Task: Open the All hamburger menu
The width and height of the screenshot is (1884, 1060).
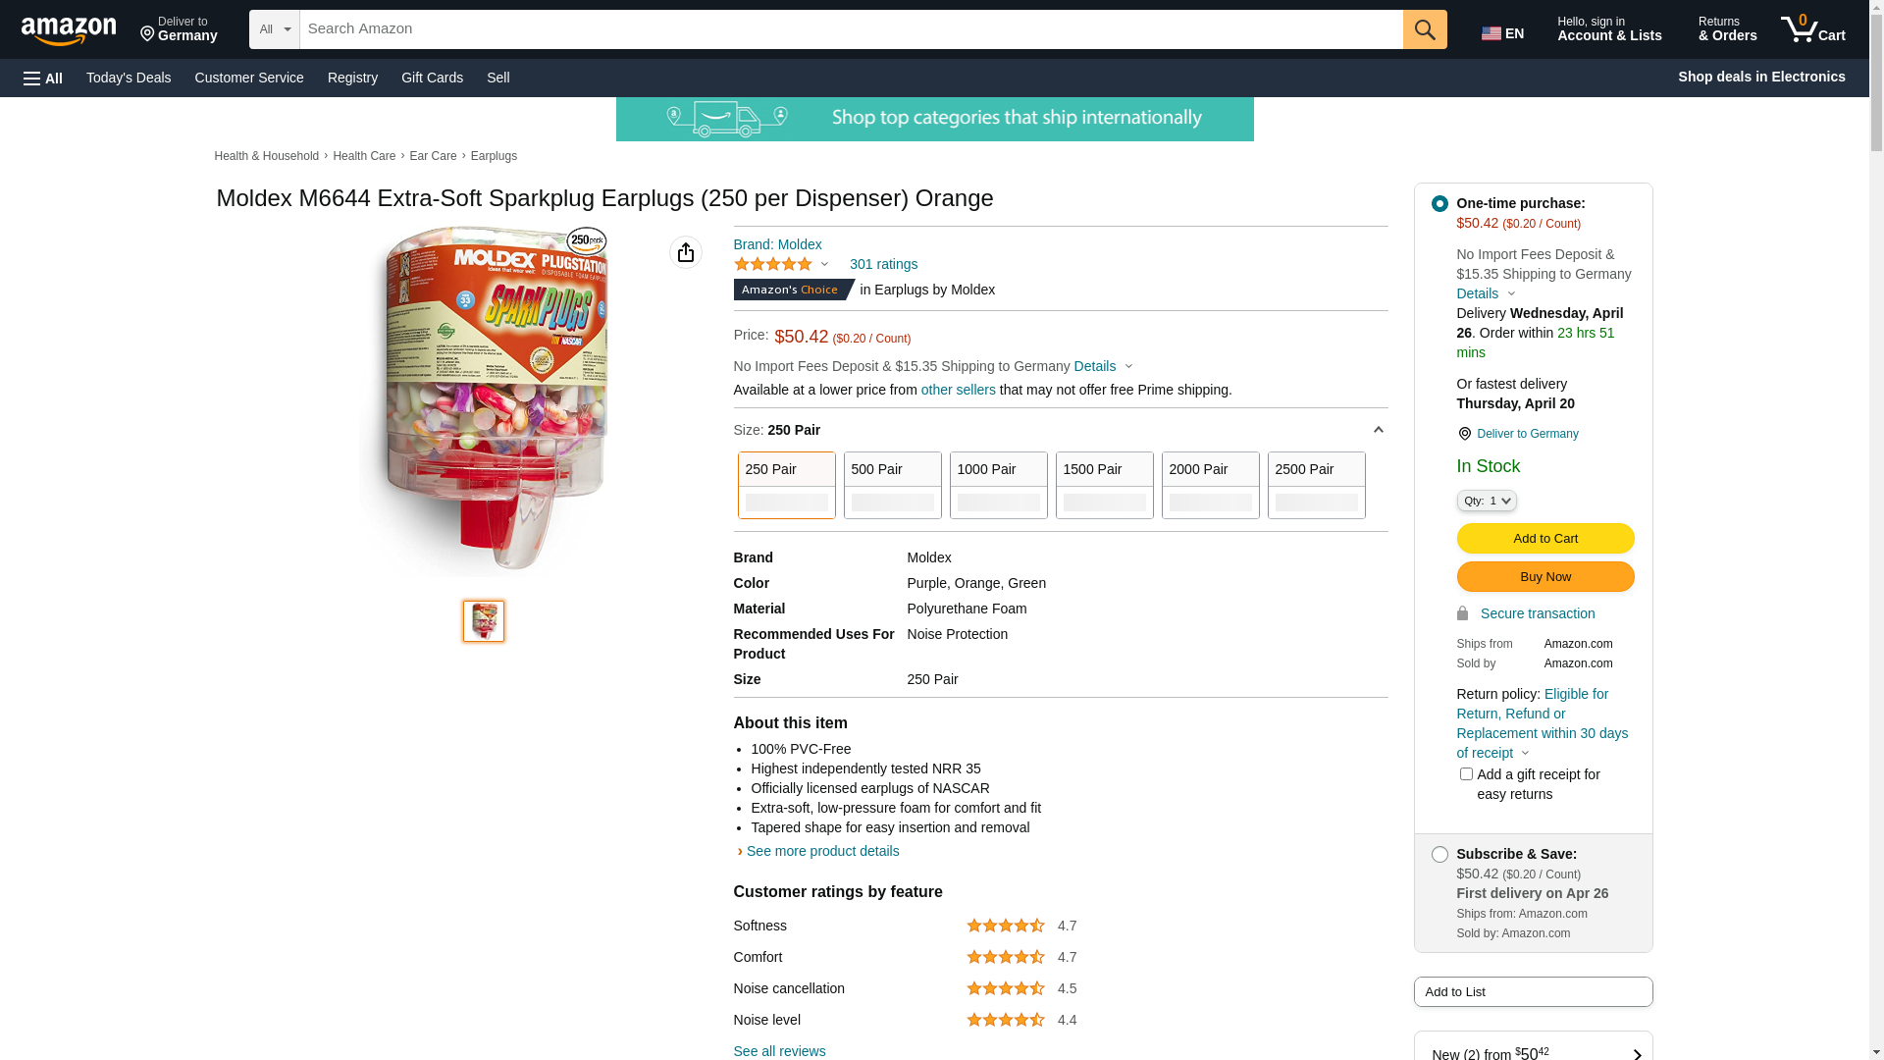Action: coord(43,78)
